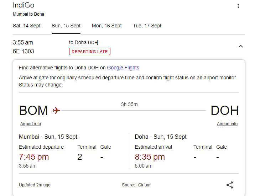
Task: Click the 3:55 am flight row
Action: coord(23,42)
